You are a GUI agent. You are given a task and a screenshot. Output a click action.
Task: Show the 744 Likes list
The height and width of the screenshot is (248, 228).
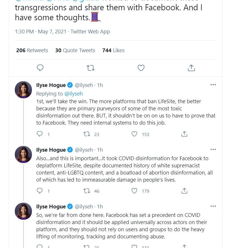click(x=113, y=50)
